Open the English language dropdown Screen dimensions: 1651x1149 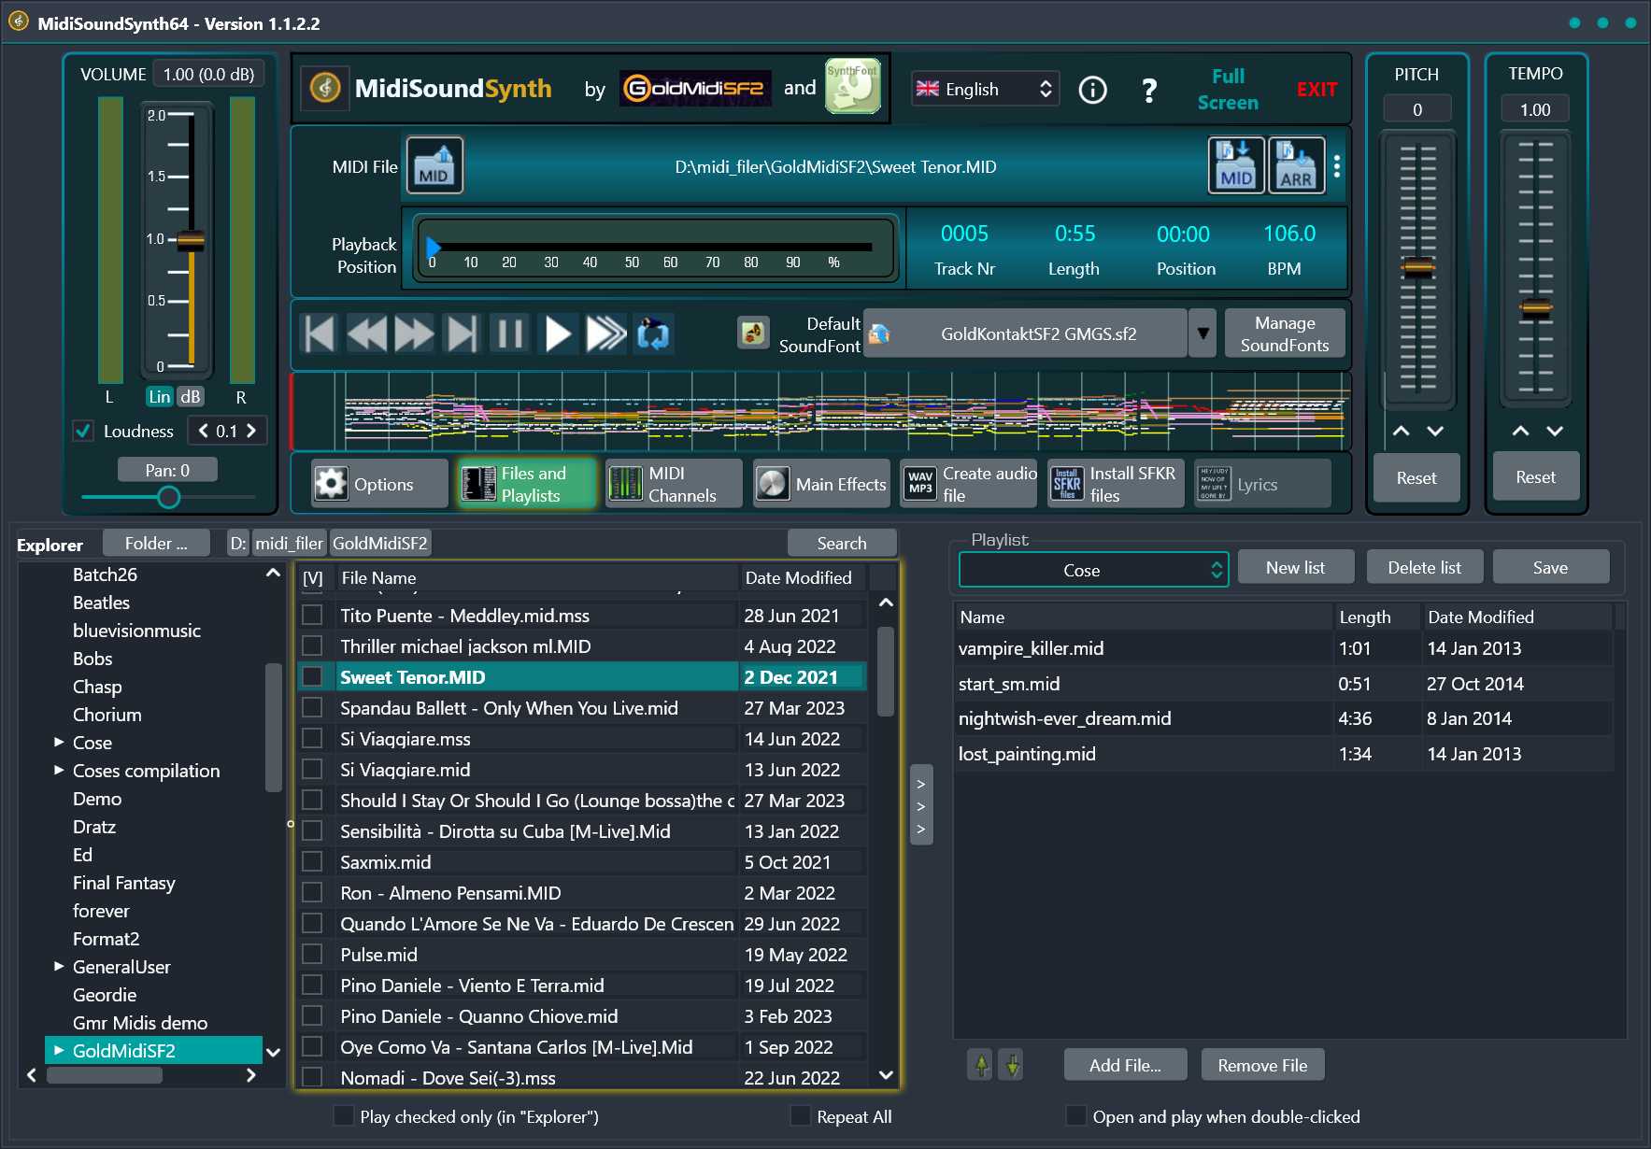pyautogui.click(x=985, y=90)
